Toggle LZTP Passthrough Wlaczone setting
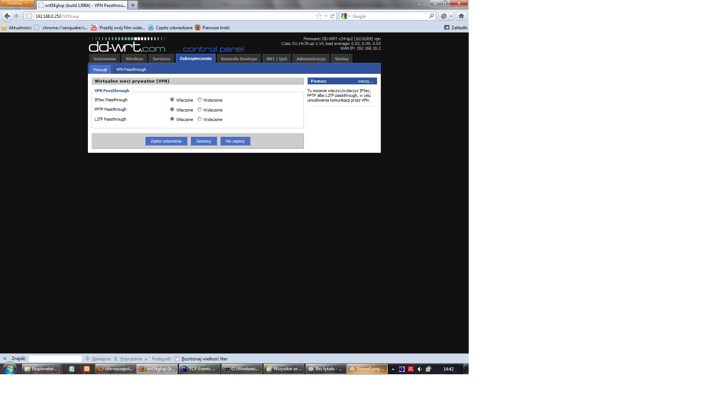This screenshot has width=725, height=413. pos(173,119)
